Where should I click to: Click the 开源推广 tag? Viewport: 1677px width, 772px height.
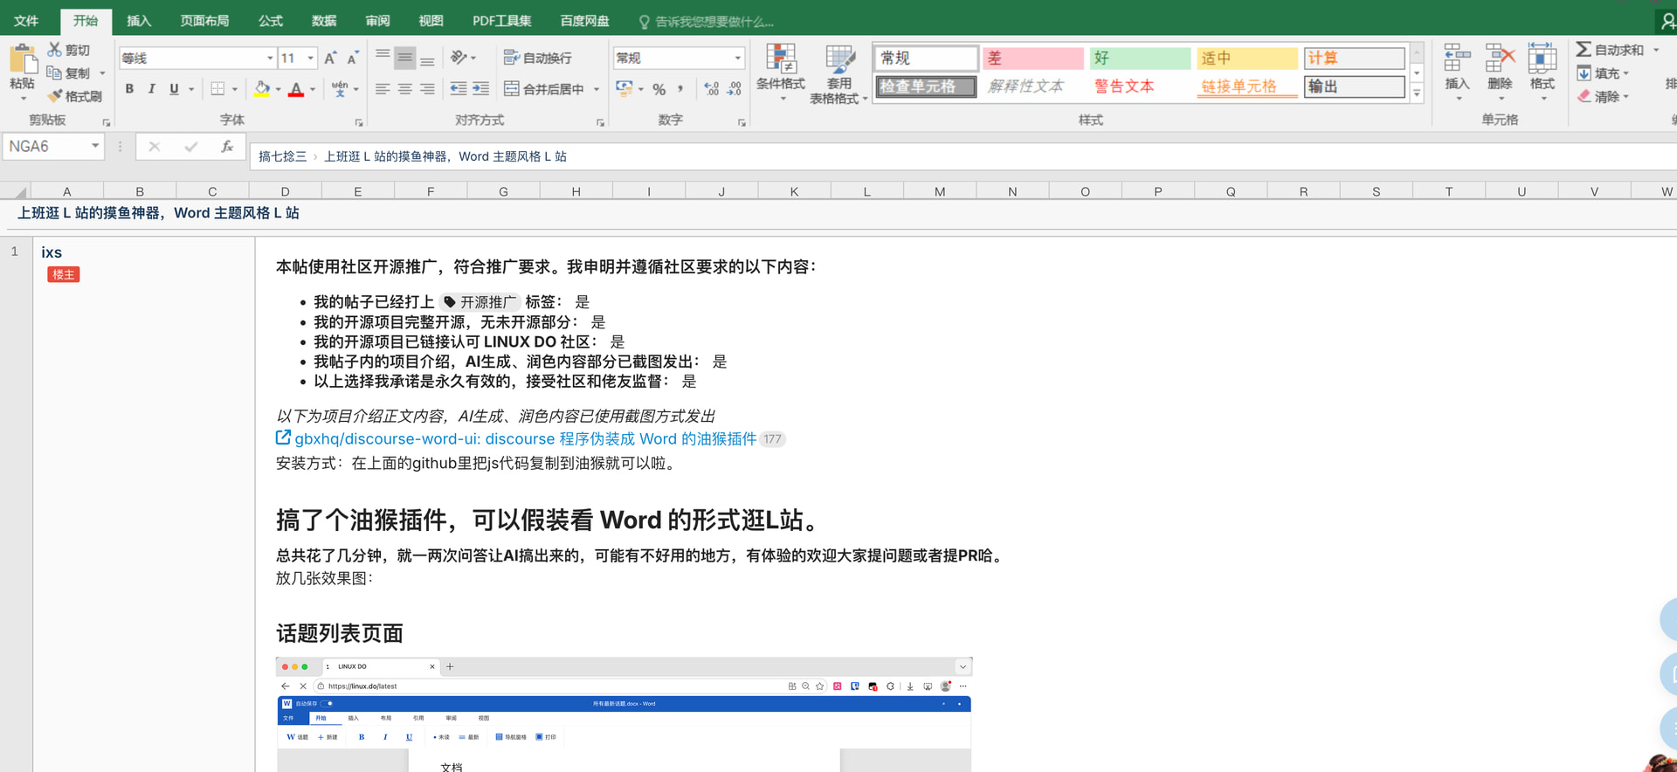coord(480,302)
